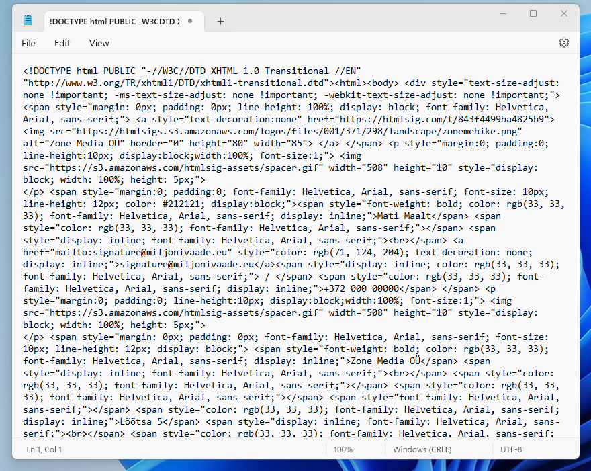Image resolution: width=591 pixels, height=471 pixels.
Task: Select the !DOCTYPE html document tab
Action: pos(114,21)
